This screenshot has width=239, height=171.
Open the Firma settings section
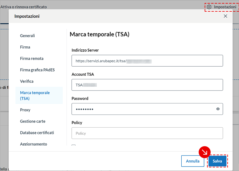[25, 47]
